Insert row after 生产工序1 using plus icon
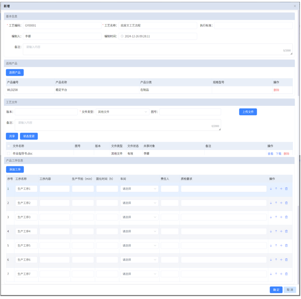The width and height of the screenshot is (301, 299). click(281, 189)
